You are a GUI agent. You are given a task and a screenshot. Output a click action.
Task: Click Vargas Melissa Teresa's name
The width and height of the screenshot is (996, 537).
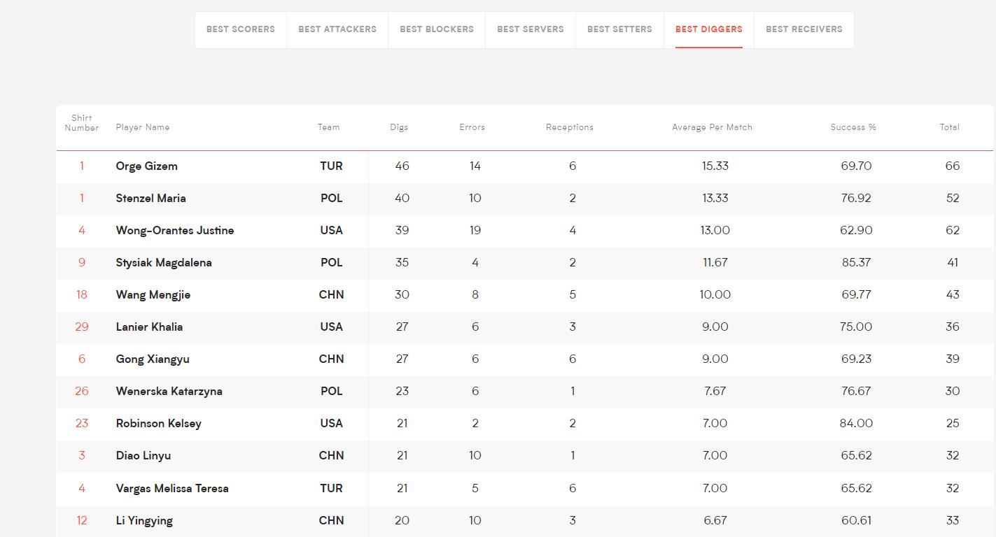(x=172, y=489)
